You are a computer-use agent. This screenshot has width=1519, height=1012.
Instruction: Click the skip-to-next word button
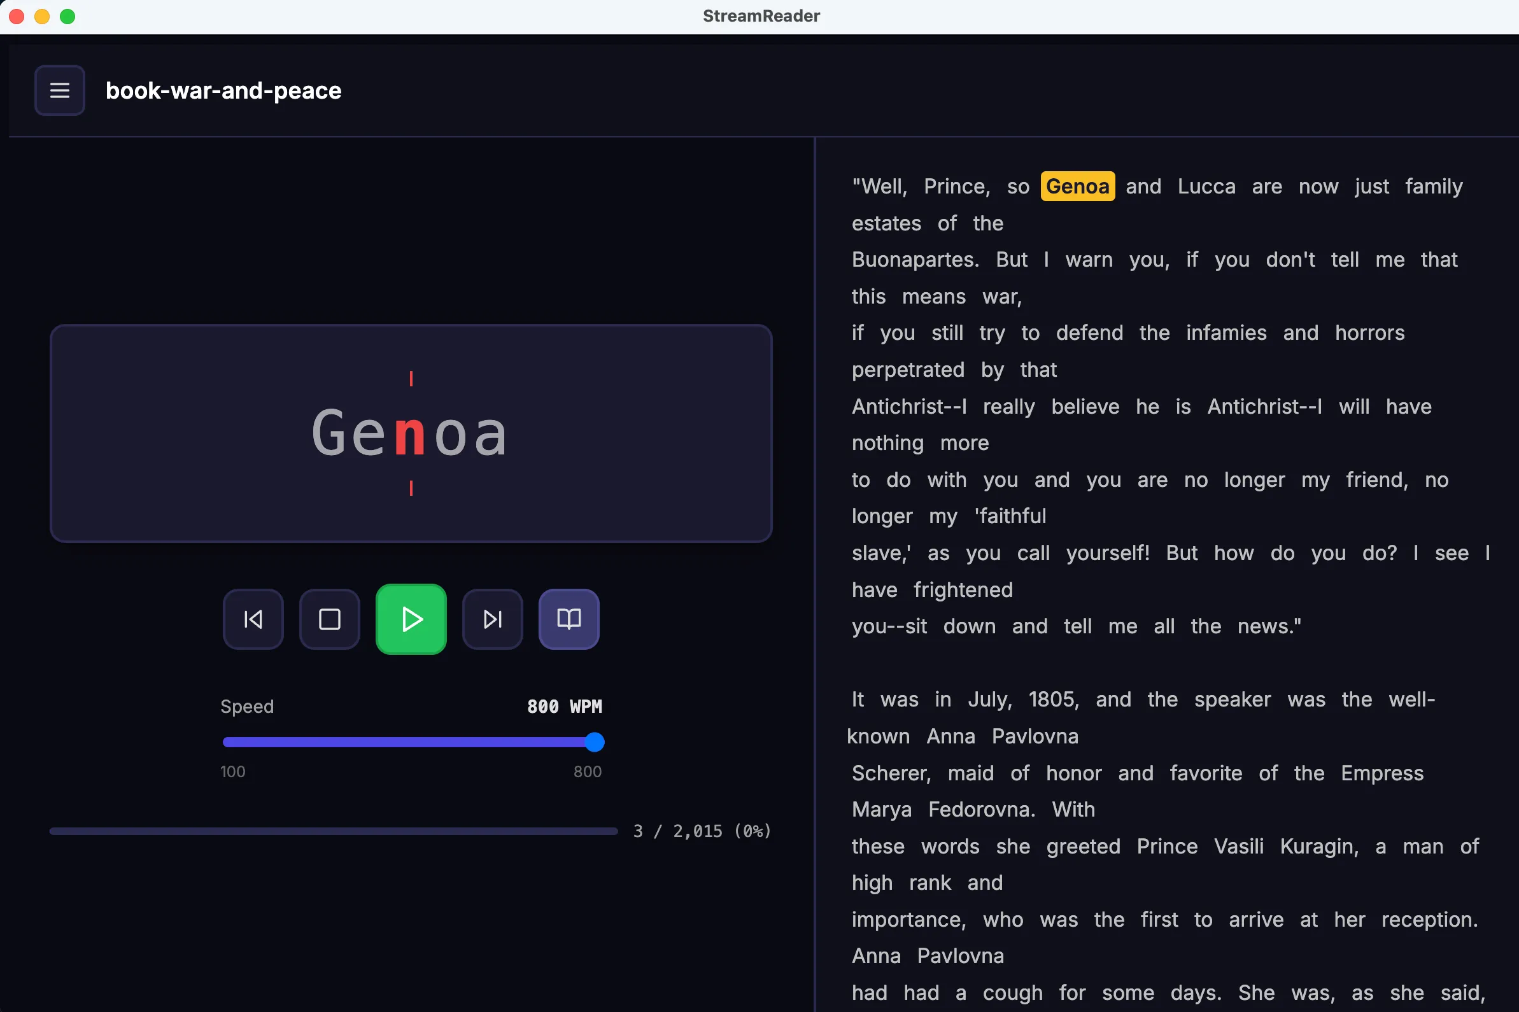point(493,619)
